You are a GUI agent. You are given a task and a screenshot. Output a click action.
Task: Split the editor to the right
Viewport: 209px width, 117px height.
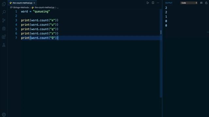click(x=153, y=3)
